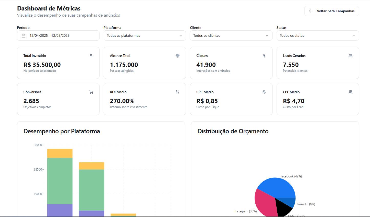Click the 41.900 clicks value
Screen dimensions: 370x217
[206, 65]
